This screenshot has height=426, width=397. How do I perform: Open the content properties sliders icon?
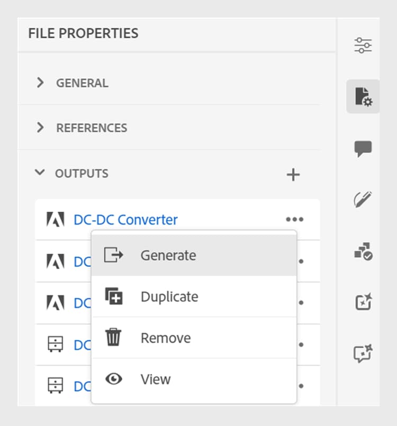pos(363,45)
